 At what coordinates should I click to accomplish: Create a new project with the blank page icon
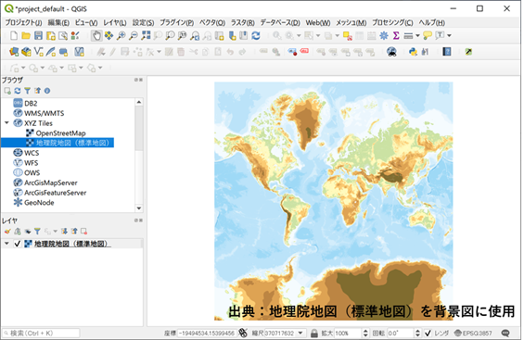(14, 35)
